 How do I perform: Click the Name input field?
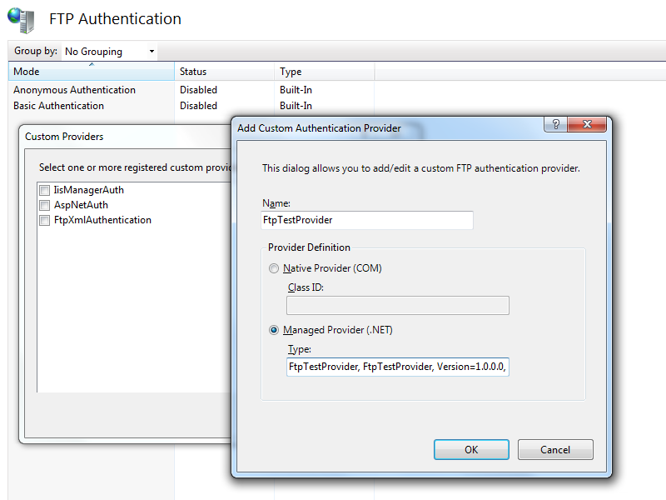(x=367, y=220)
